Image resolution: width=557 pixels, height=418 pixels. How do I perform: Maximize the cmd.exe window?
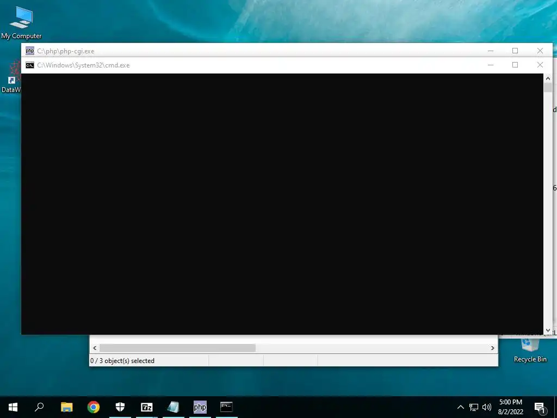515,65
